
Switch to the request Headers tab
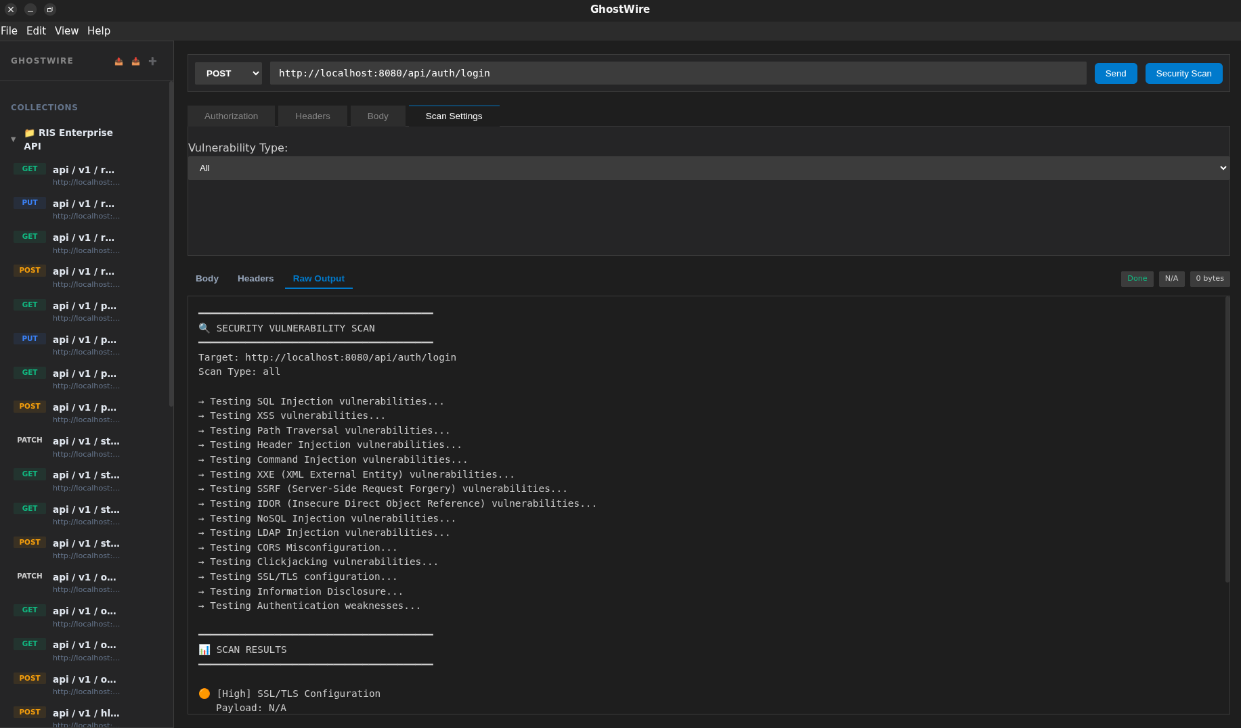pos(313,116)
